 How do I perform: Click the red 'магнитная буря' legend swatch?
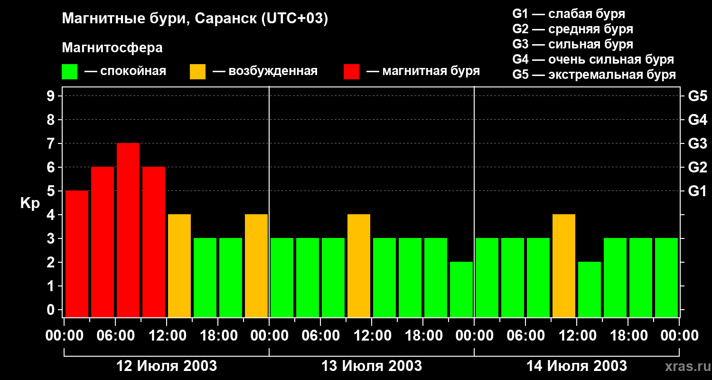[x=352, y=72]
